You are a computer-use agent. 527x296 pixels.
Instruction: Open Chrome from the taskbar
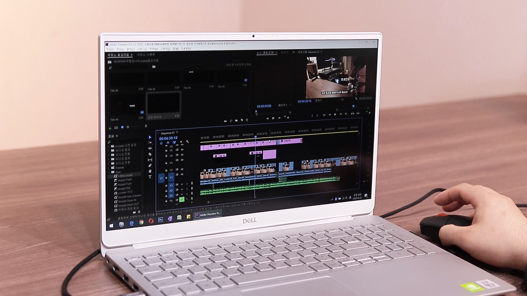point(141,222)
